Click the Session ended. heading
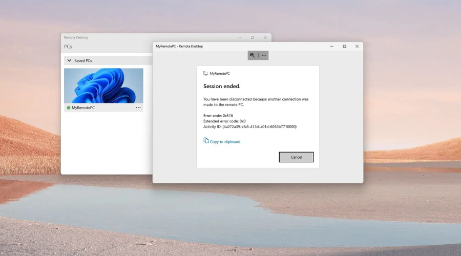The image size is (461, 256). pos(222,86)
